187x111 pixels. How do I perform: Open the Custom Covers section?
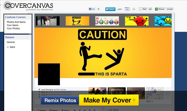pyautogui.click(x=15, y=17)
